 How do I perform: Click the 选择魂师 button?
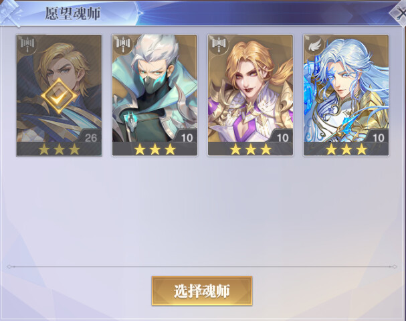coord(202,291)
